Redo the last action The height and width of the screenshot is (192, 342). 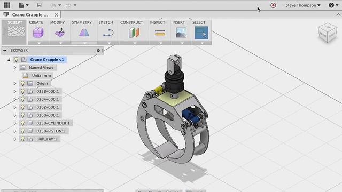68,5
